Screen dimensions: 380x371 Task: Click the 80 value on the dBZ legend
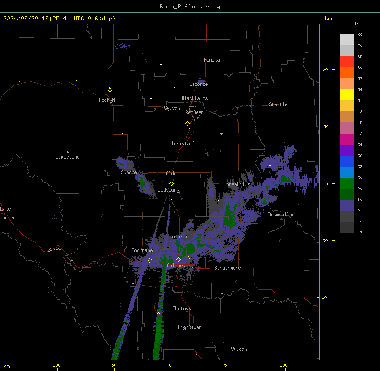point(360,35)
